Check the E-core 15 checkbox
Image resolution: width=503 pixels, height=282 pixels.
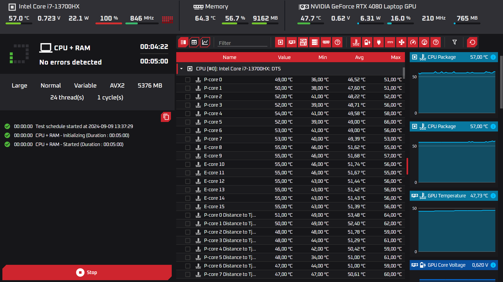coord(188,207)
